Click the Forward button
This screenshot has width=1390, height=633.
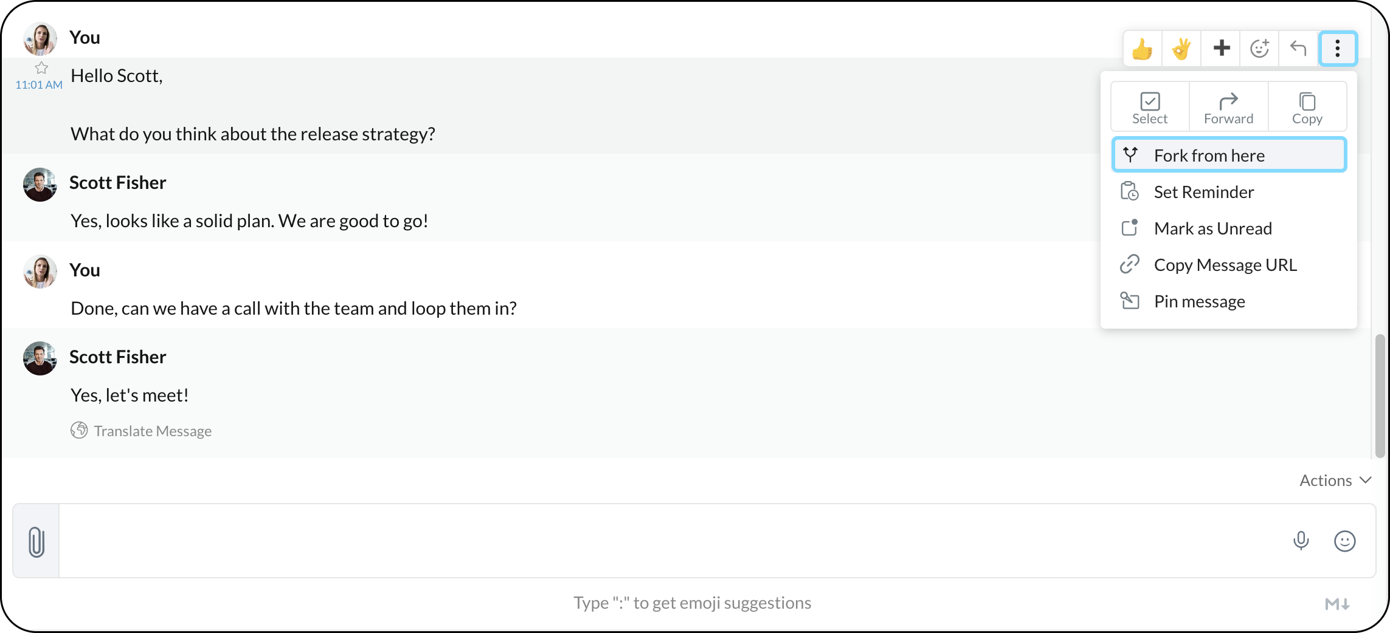pyautogui.click(x=1228, y=108)
